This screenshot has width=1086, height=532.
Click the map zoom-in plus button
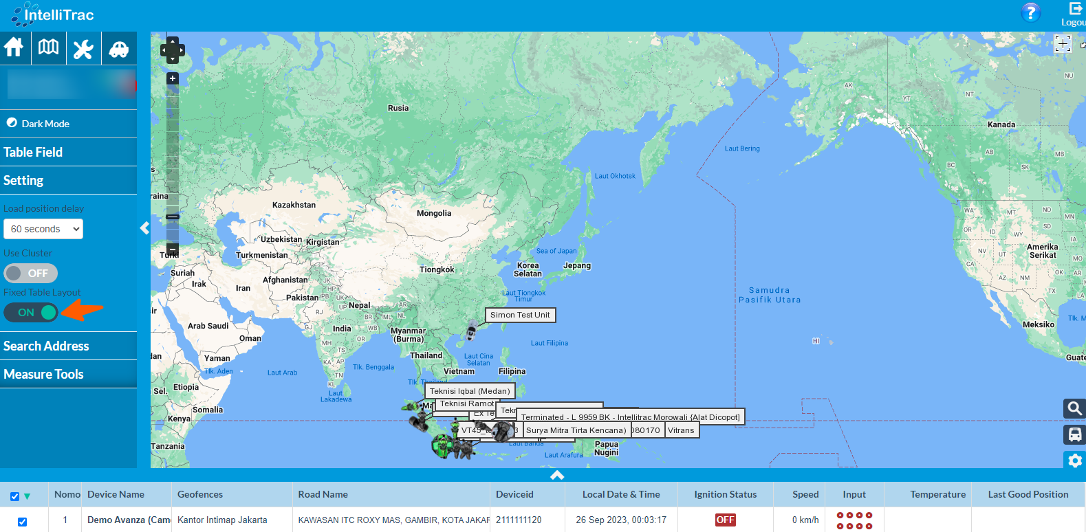pyautogui.click(x=173, y=78)
